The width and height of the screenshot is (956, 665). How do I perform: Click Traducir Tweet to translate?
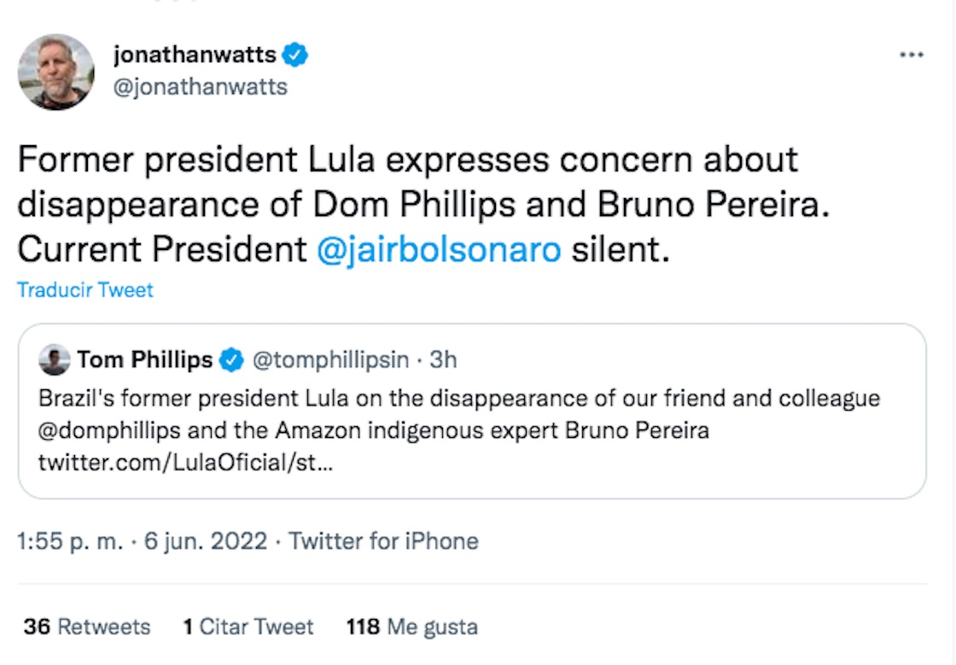pos(85,290)
